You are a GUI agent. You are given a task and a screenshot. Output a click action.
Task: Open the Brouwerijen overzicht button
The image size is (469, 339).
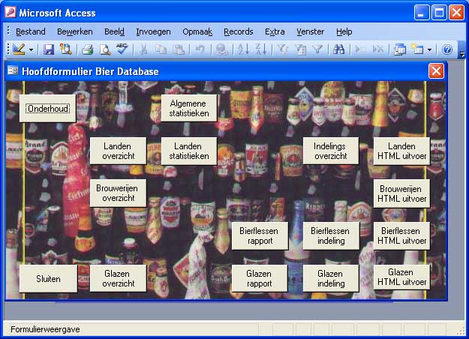pos(118,193)
